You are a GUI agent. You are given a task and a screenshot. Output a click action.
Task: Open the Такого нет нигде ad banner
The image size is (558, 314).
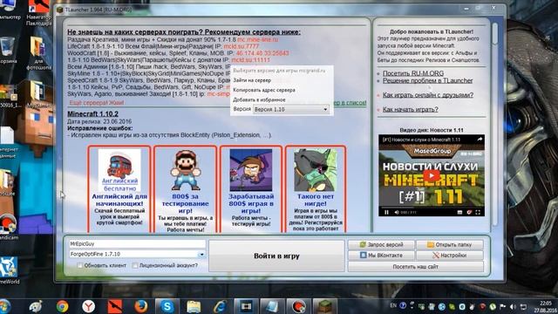pos(316,189)
